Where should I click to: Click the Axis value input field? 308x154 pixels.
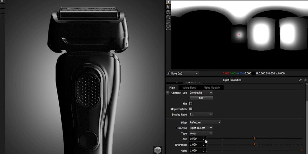click(196, 139)
